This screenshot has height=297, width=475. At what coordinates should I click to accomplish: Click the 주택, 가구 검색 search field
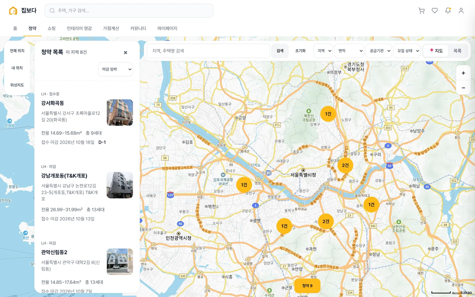[x=129, y=11]
